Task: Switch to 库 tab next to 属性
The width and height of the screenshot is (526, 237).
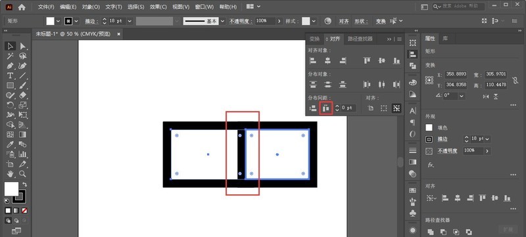Action: 445,39
